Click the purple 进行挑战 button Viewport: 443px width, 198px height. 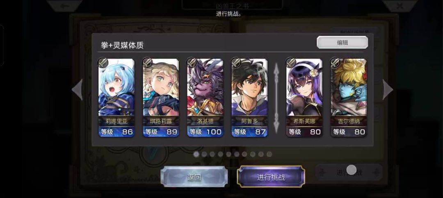tap(271, 177)
